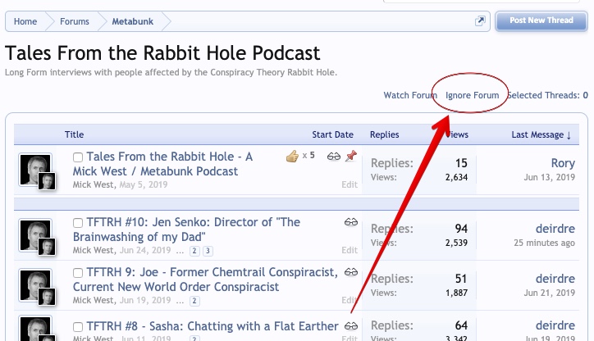Click the glasses watch icon on TFTRH #10 thread
This screenshot has width=594, height=341.
pos(351,222)
